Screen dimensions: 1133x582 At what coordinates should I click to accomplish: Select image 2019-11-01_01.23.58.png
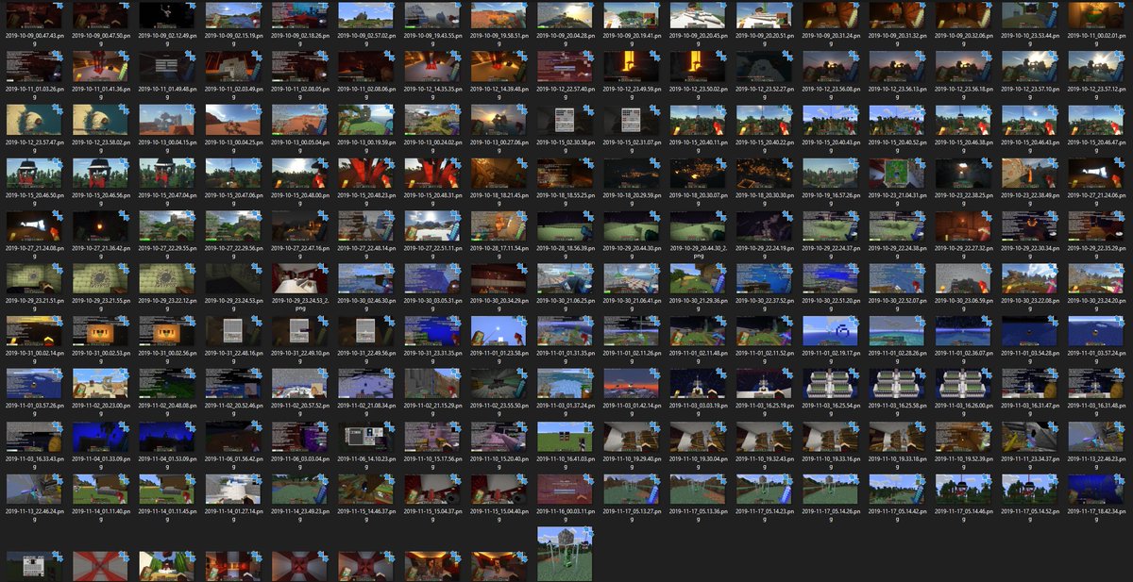point(498,331)
